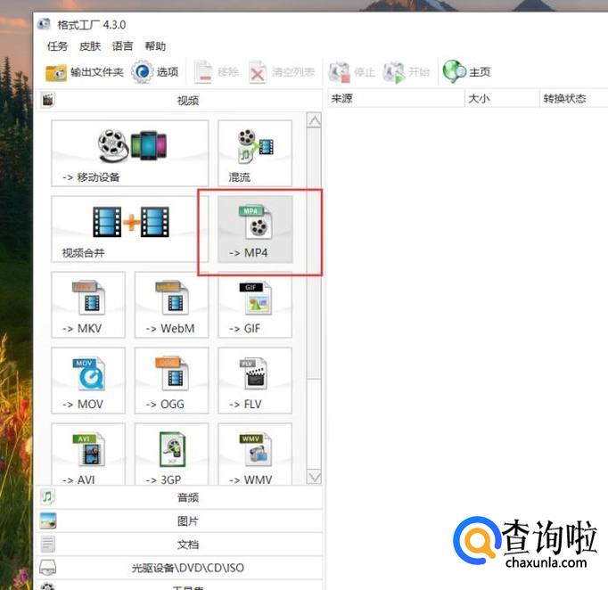Select convert to AVI
Screen dimensions: 608x590
[88, 454]
